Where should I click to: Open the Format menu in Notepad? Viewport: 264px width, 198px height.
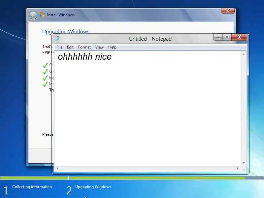click(x=84, y=47)
